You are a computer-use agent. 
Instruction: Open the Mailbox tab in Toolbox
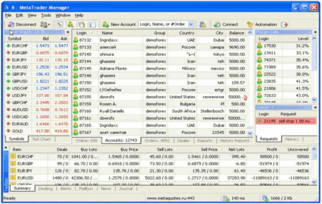[x=86, y=189]
